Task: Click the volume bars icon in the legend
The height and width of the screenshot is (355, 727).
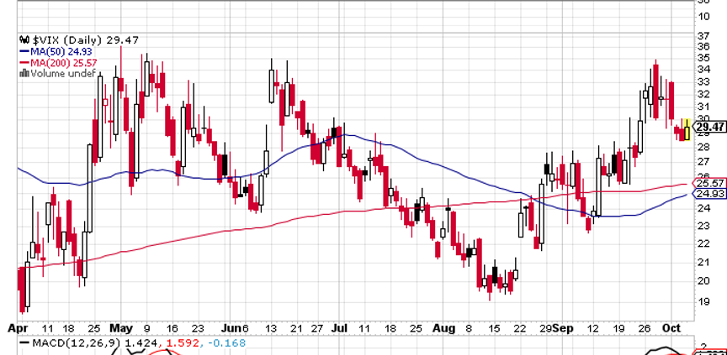Action: (23, 73)
